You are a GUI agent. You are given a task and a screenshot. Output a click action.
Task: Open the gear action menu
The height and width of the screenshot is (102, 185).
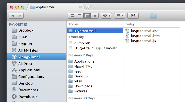[106, 16]
